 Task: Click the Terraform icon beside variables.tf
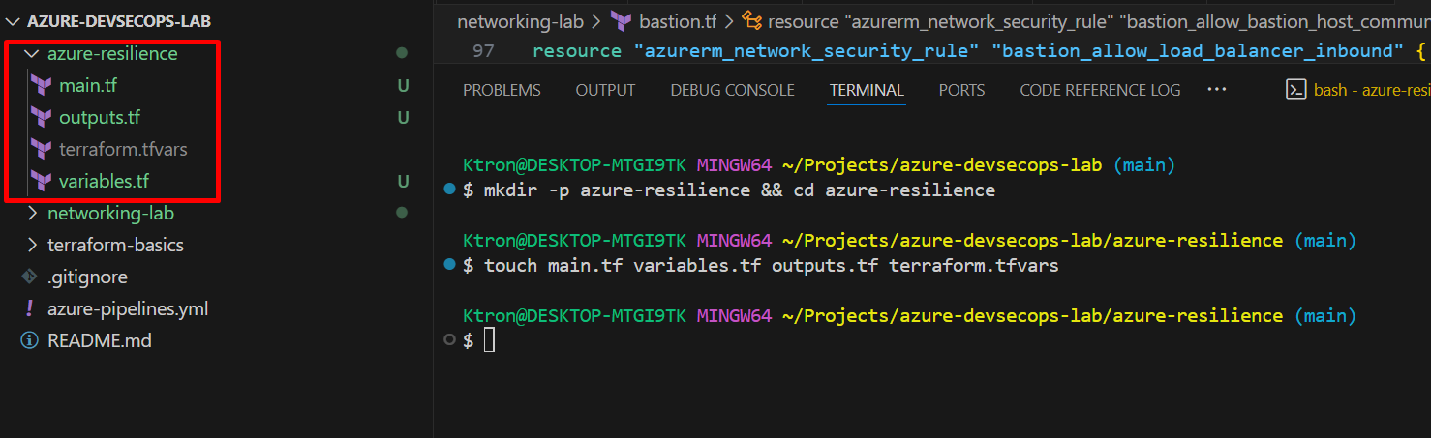(x=41, y=181)
